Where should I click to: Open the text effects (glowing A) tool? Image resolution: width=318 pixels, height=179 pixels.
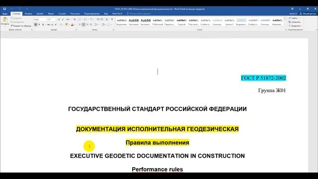[x=61, y=24]
